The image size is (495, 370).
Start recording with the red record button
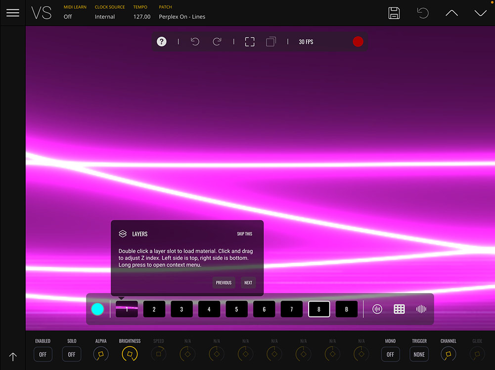(358, 42)
